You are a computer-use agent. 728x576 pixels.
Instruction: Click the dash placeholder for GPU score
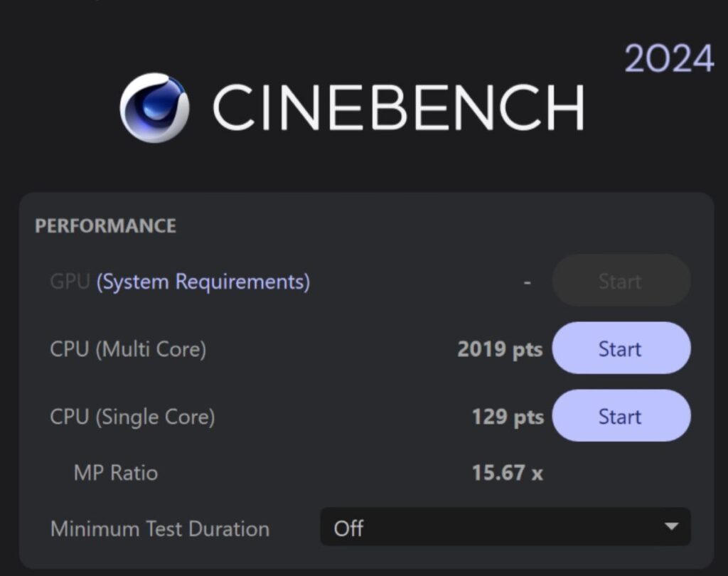click(527, 282)
